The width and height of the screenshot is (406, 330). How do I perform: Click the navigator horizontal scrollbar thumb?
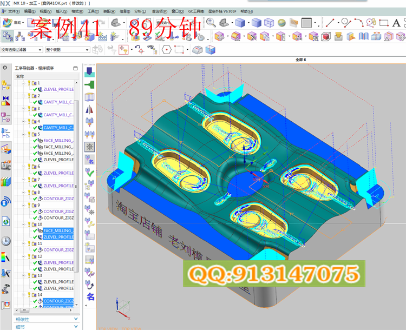pos(24,310)
